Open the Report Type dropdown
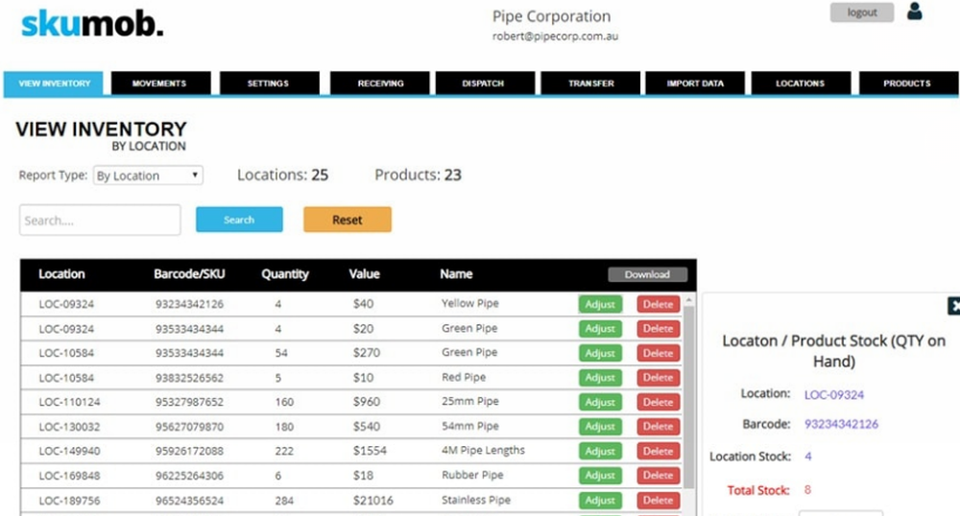The width and height of the screenshot is (960, 516). coord(148,176)
